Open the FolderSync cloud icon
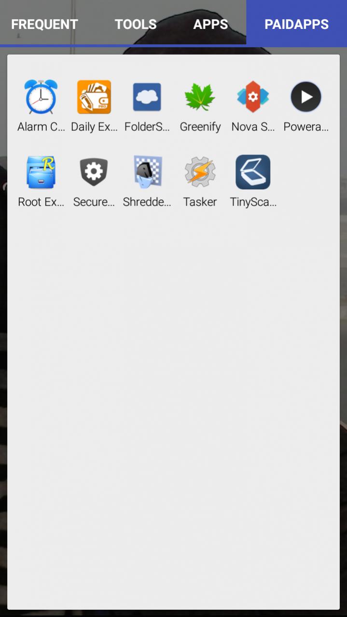 click(147, 97)
